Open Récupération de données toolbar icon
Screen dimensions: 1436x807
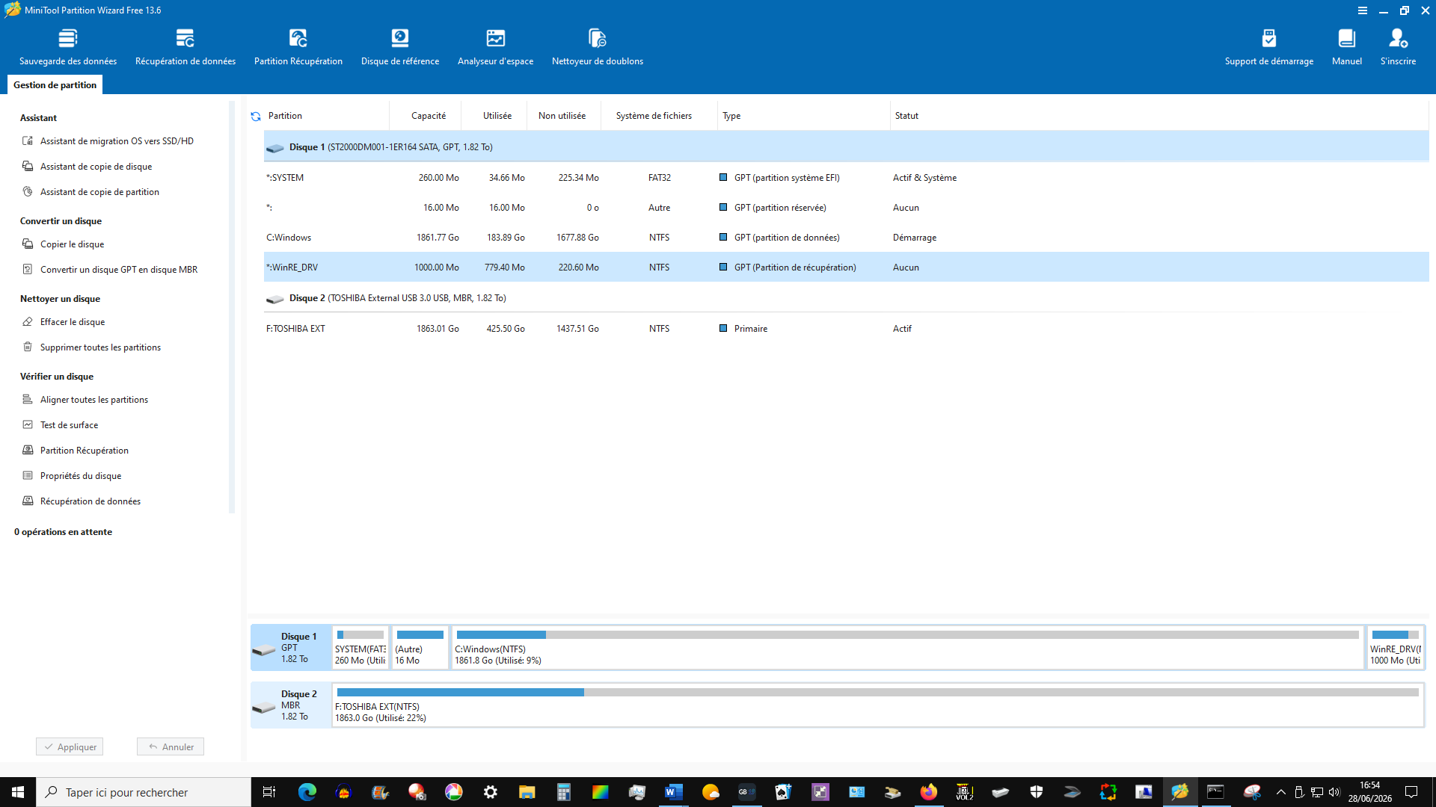click(185, 46)
